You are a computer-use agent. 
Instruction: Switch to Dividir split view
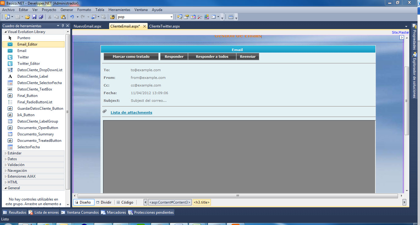pyautogui.click(x=104, y=202)
